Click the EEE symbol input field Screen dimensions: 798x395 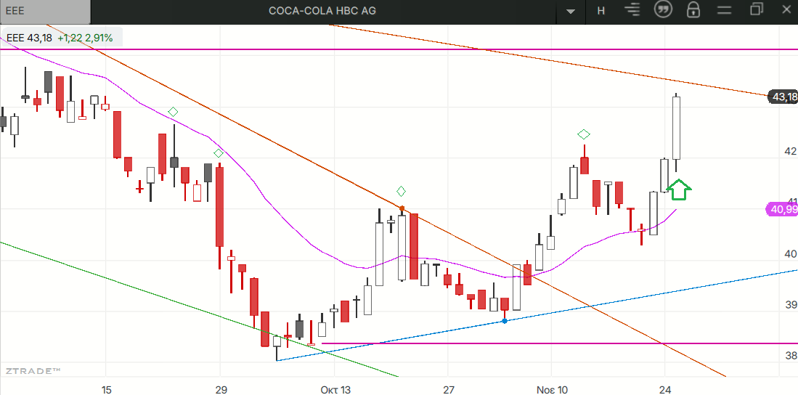[x=45, y=11]
